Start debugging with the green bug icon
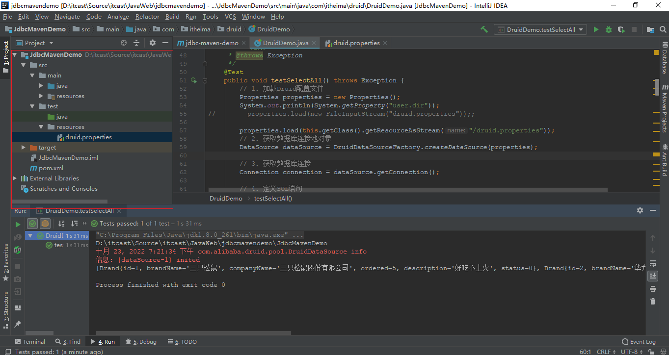This screenshot has height=355, width=669. tap(609, 29)
